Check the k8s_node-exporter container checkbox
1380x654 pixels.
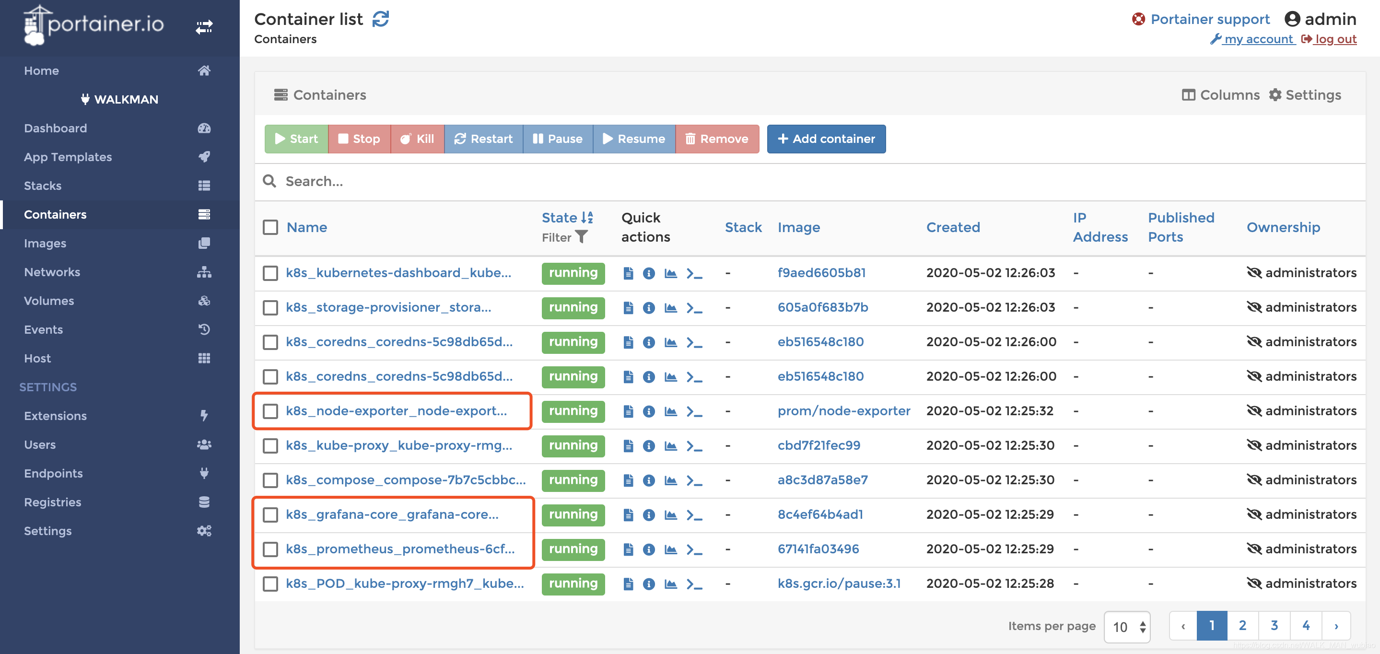click(x=270, y=411)
